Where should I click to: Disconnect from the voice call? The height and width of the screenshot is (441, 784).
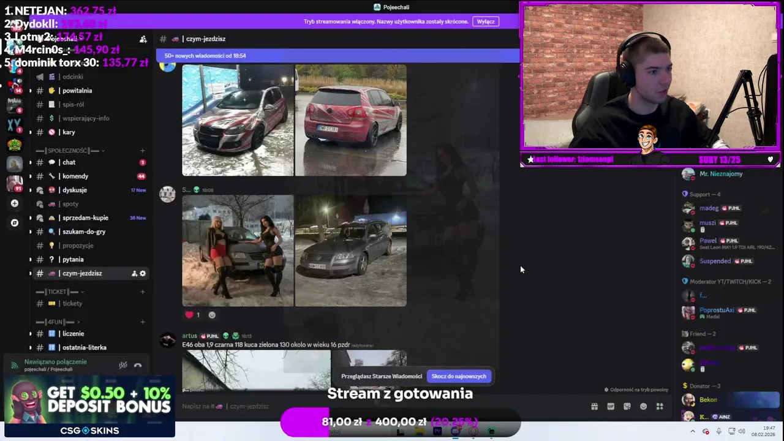click(x=138, y=366)
